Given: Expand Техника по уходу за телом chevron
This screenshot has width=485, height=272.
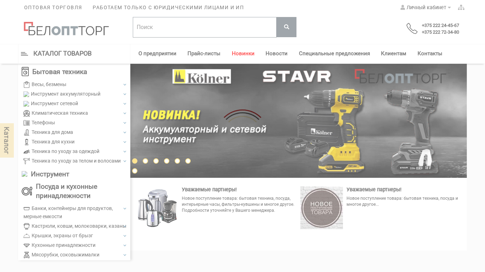Looking at the screenshot, I should pos(125,161).
